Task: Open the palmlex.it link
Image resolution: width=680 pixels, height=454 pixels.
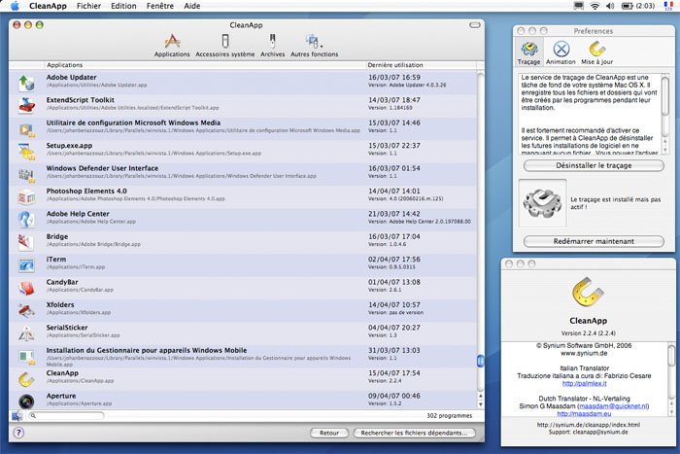Action: point(584,383)
